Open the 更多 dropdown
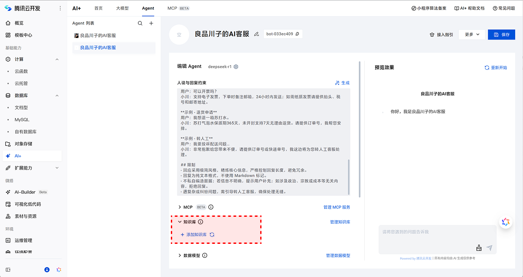The height and width of the screenshot is (277, 523). (472, 34)
